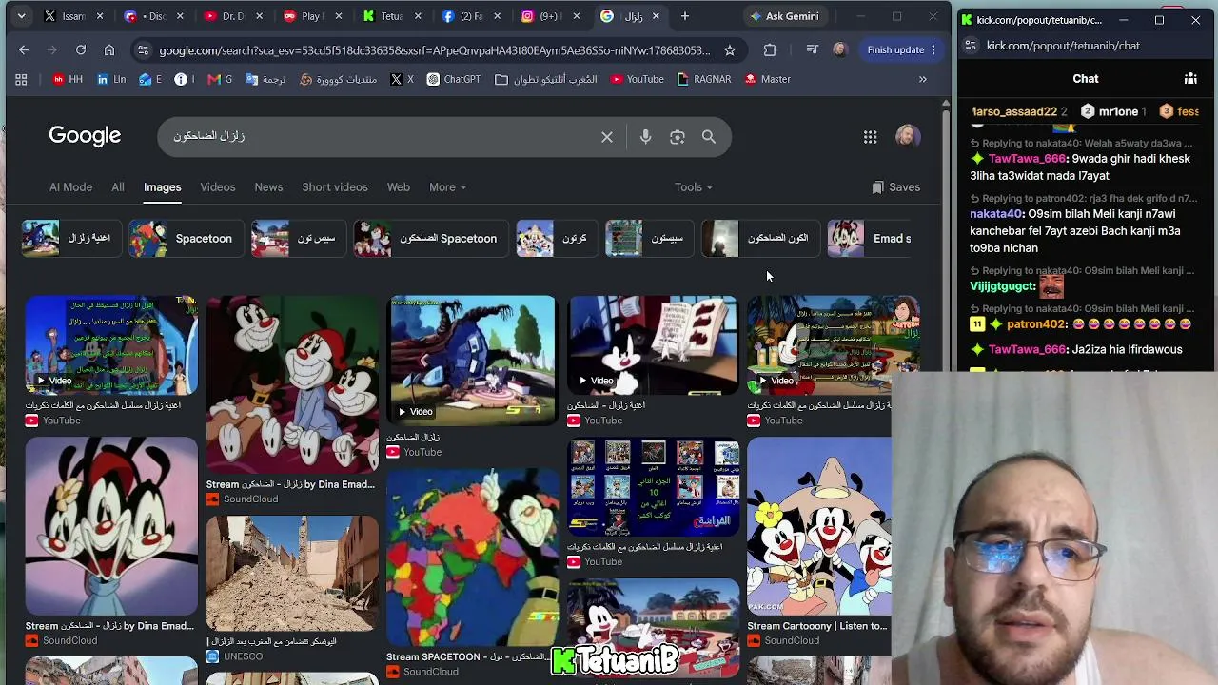
Task: Switch to News results
Action: tap(268, 186)
